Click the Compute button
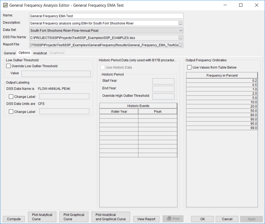Screen dimensions: 265x224 (14, 219)
